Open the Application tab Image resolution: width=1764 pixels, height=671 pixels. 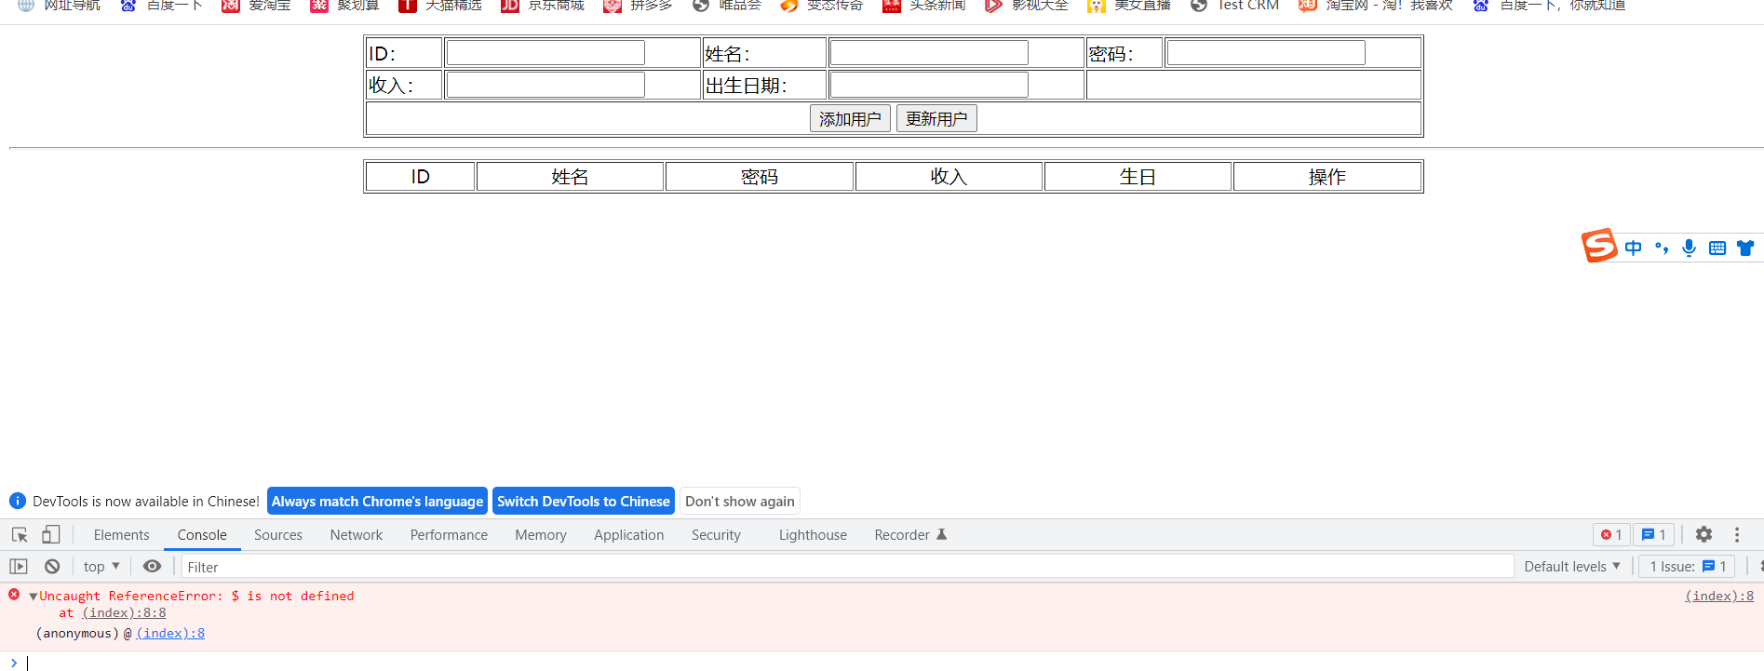629,535
